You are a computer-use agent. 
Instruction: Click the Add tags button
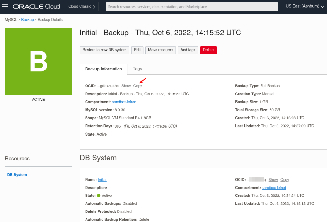click(x=188, y=50)
